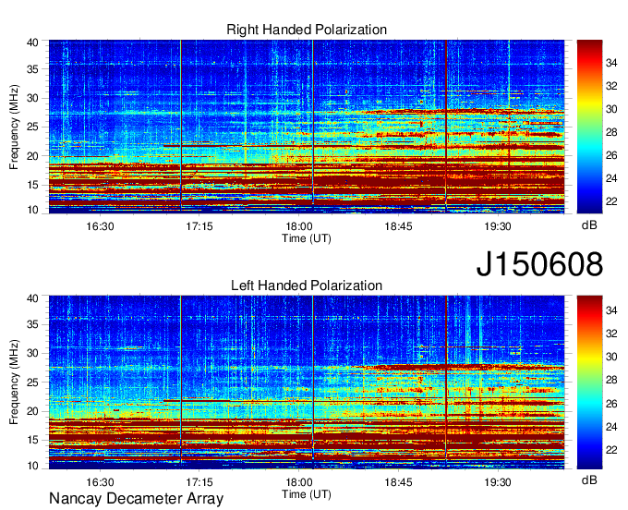The width and height of the screenshot is (628, 510).
Task: Click the top plot's 'Time (UT)' label
Action: (x=307, y=238)
